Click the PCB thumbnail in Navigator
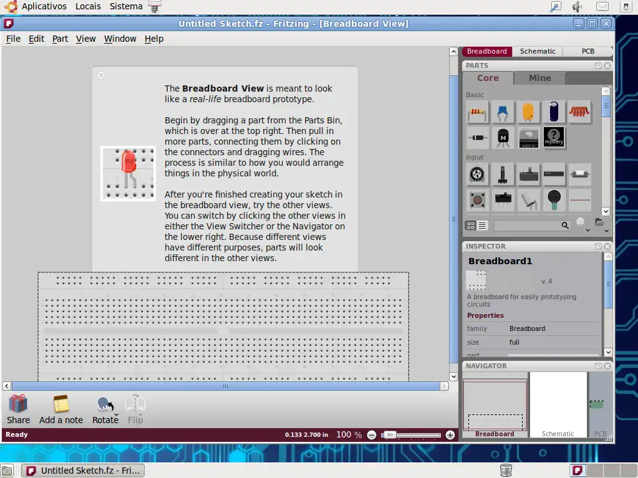638x478 pixels. tap(600, 406)
